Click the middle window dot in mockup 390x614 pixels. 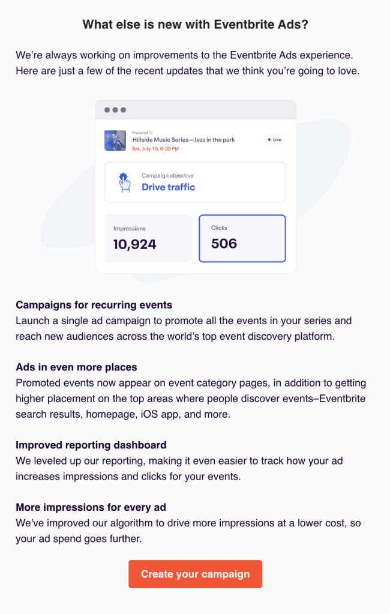click(115, 110)
